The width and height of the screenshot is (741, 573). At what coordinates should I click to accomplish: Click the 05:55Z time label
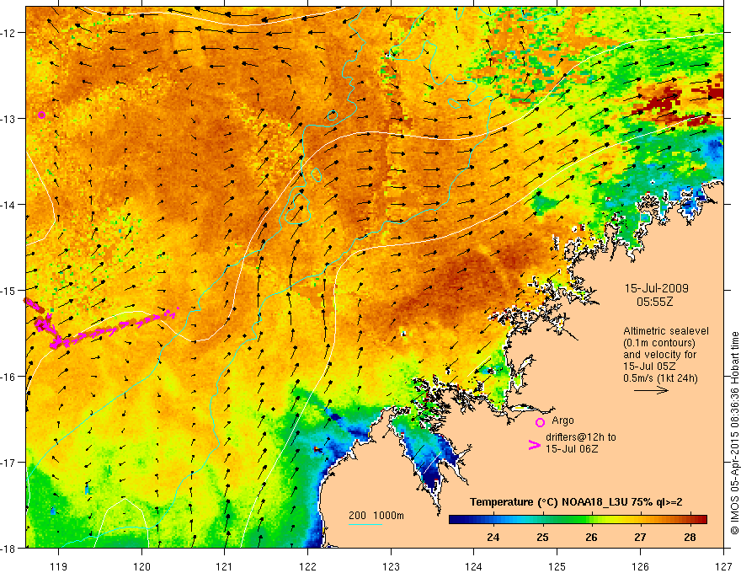tap(655, 302)
